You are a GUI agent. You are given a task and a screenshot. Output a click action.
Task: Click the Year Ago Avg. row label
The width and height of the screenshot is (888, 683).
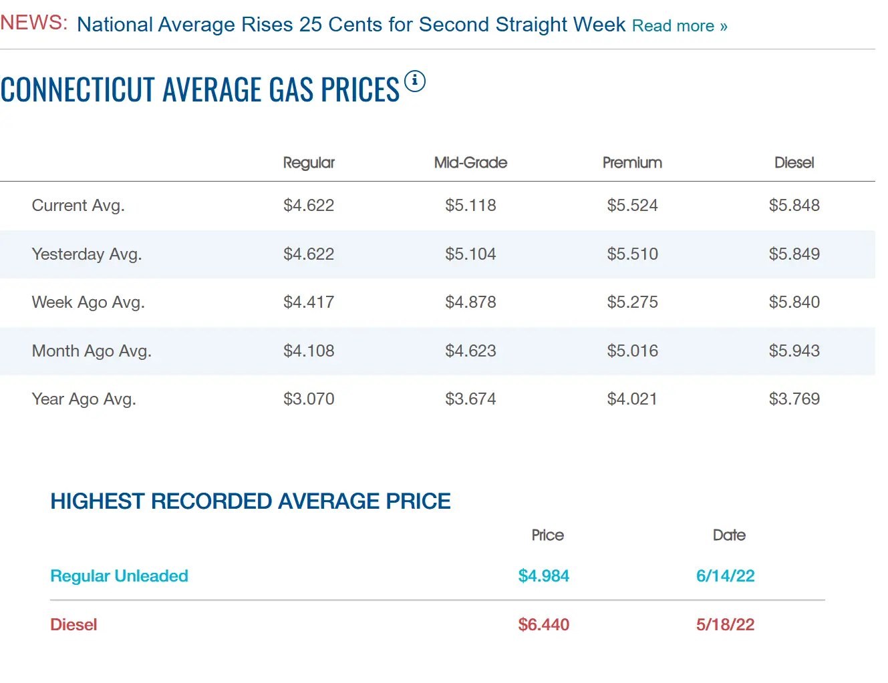pos(84,399)
